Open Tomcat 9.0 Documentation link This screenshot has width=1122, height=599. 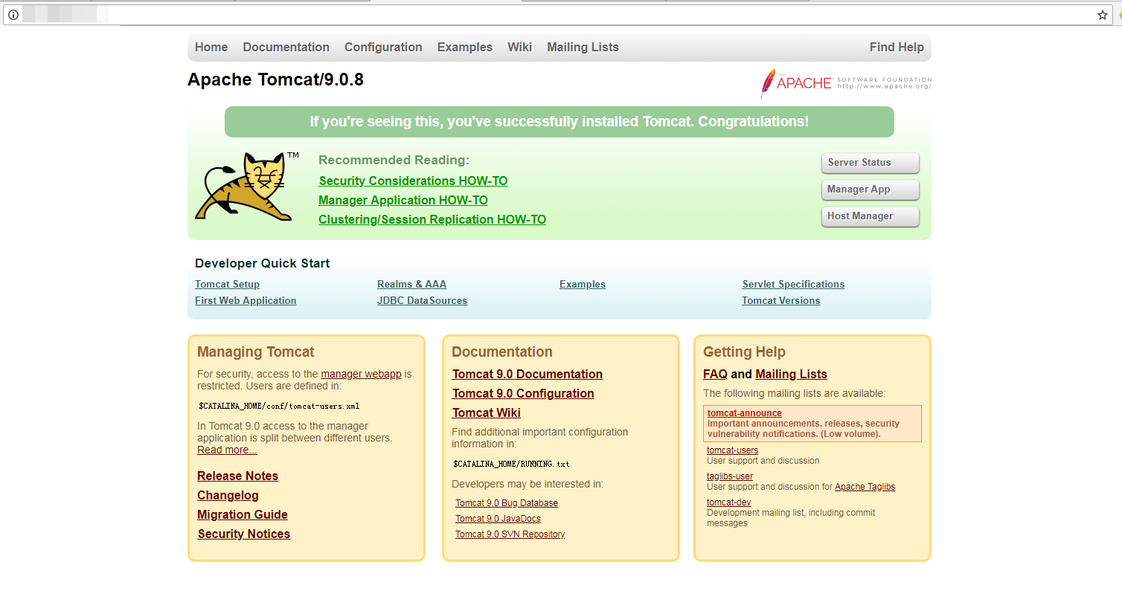pos(528,375)
